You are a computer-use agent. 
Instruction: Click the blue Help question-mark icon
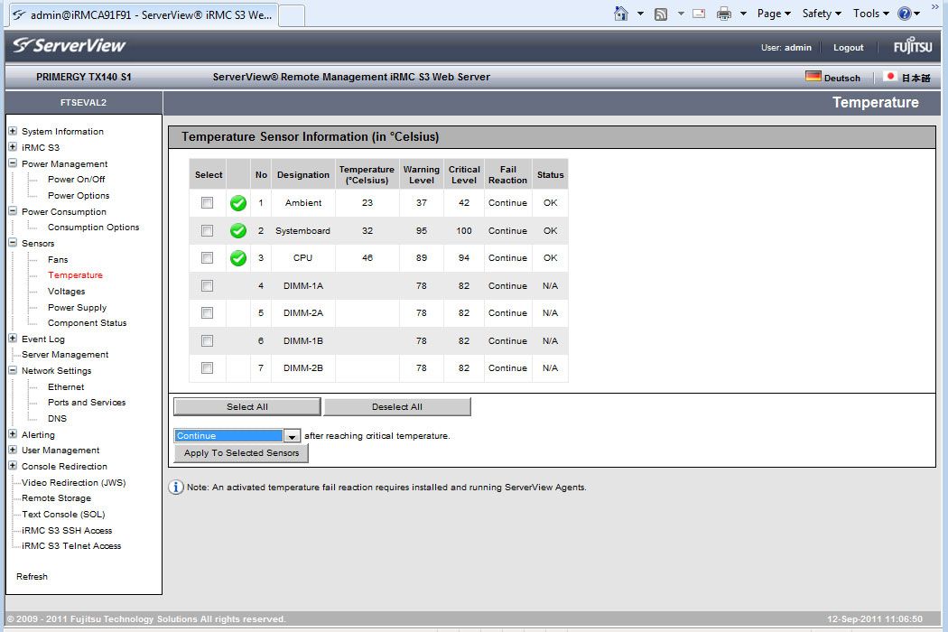[x=905, y=14]
